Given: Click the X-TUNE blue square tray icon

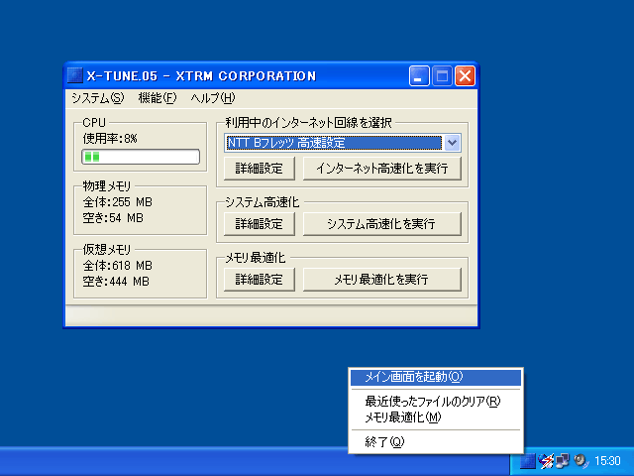Looking at the screenshot, I should coord(527,461).
